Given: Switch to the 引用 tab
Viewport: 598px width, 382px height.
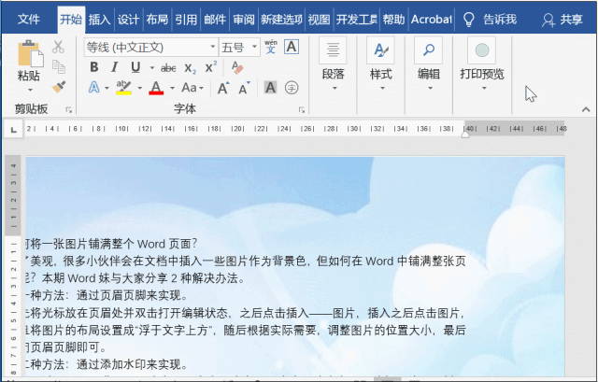Looking at the screenshot, I should pos(186,19).
